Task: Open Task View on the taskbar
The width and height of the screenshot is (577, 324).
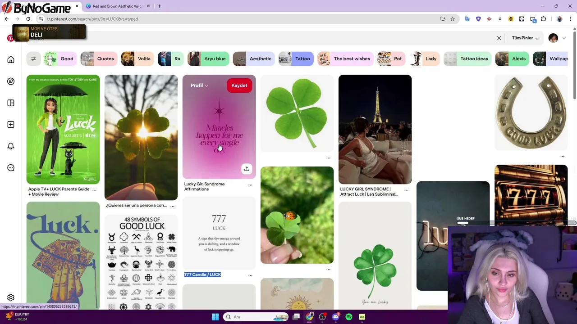Action: (x=296, y=317)
